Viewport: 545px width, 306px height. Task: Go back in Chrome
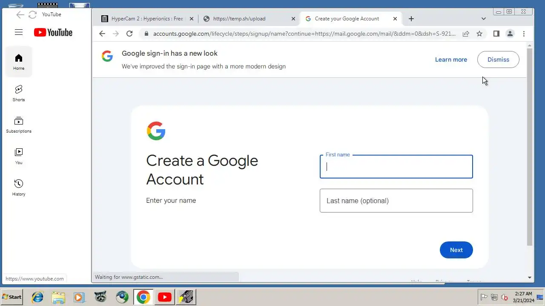[102, 34]
